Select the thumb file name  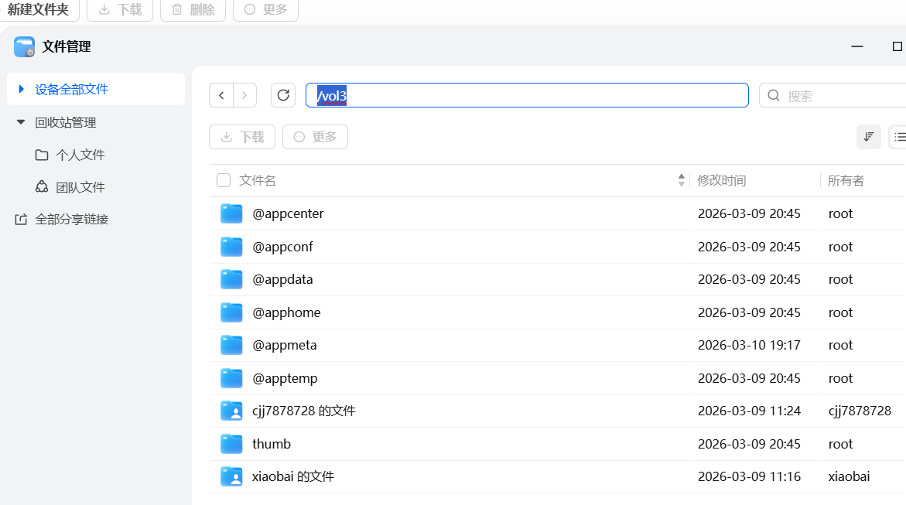tap(272, 444)
